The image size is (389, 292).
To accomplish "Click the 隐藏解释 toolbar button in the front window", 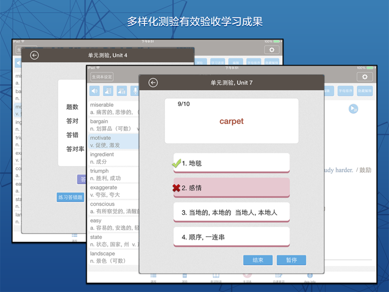I will [365, 91].
